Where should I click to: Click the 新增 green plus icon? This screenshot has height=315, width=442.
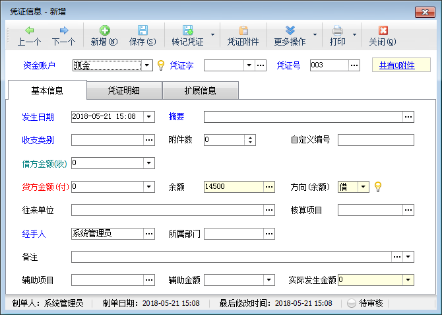pos(104,30)
